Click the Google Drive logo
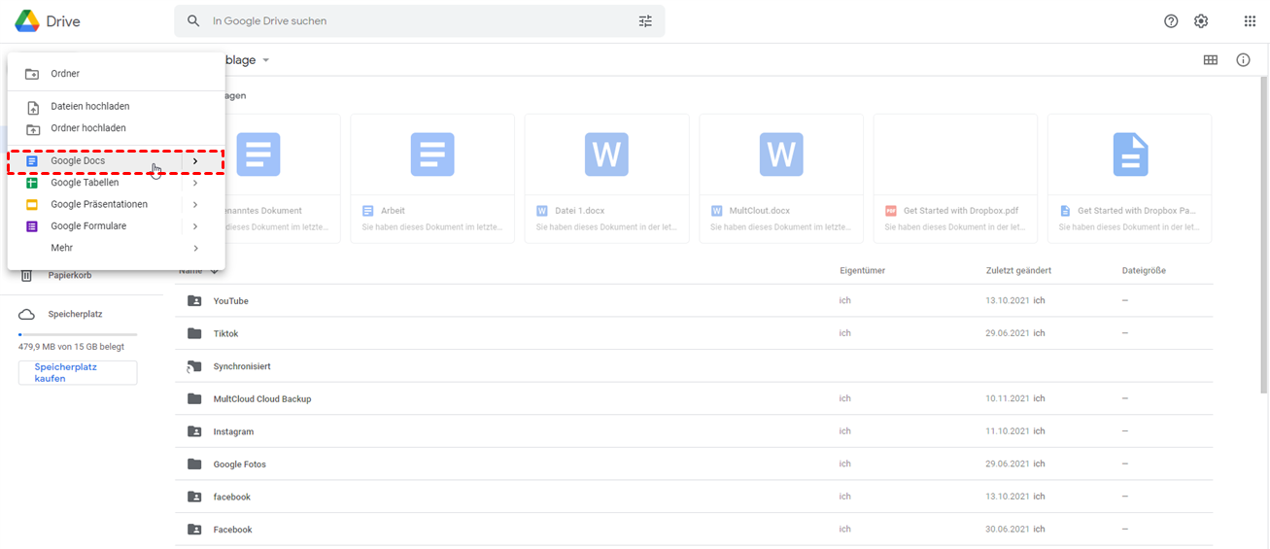Image resolution: width=1270 pixels, height=549 pixels. click(x=27, y=20)
